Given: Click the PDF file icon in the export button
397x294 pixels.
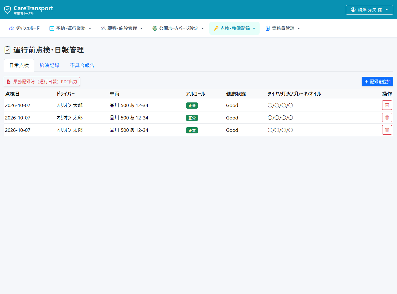Looking at the screenshot, I should tap(9, 82).
